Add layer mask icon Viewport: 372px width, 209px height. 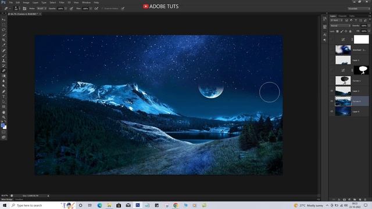[344, 200]
